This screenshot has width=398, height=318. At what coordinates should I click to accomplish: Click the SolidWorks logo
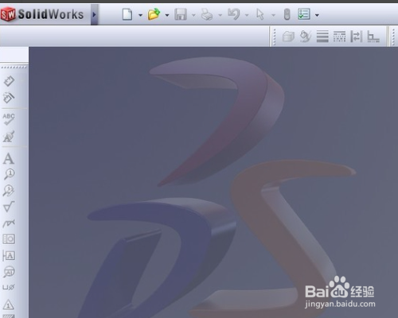(42, 14)
